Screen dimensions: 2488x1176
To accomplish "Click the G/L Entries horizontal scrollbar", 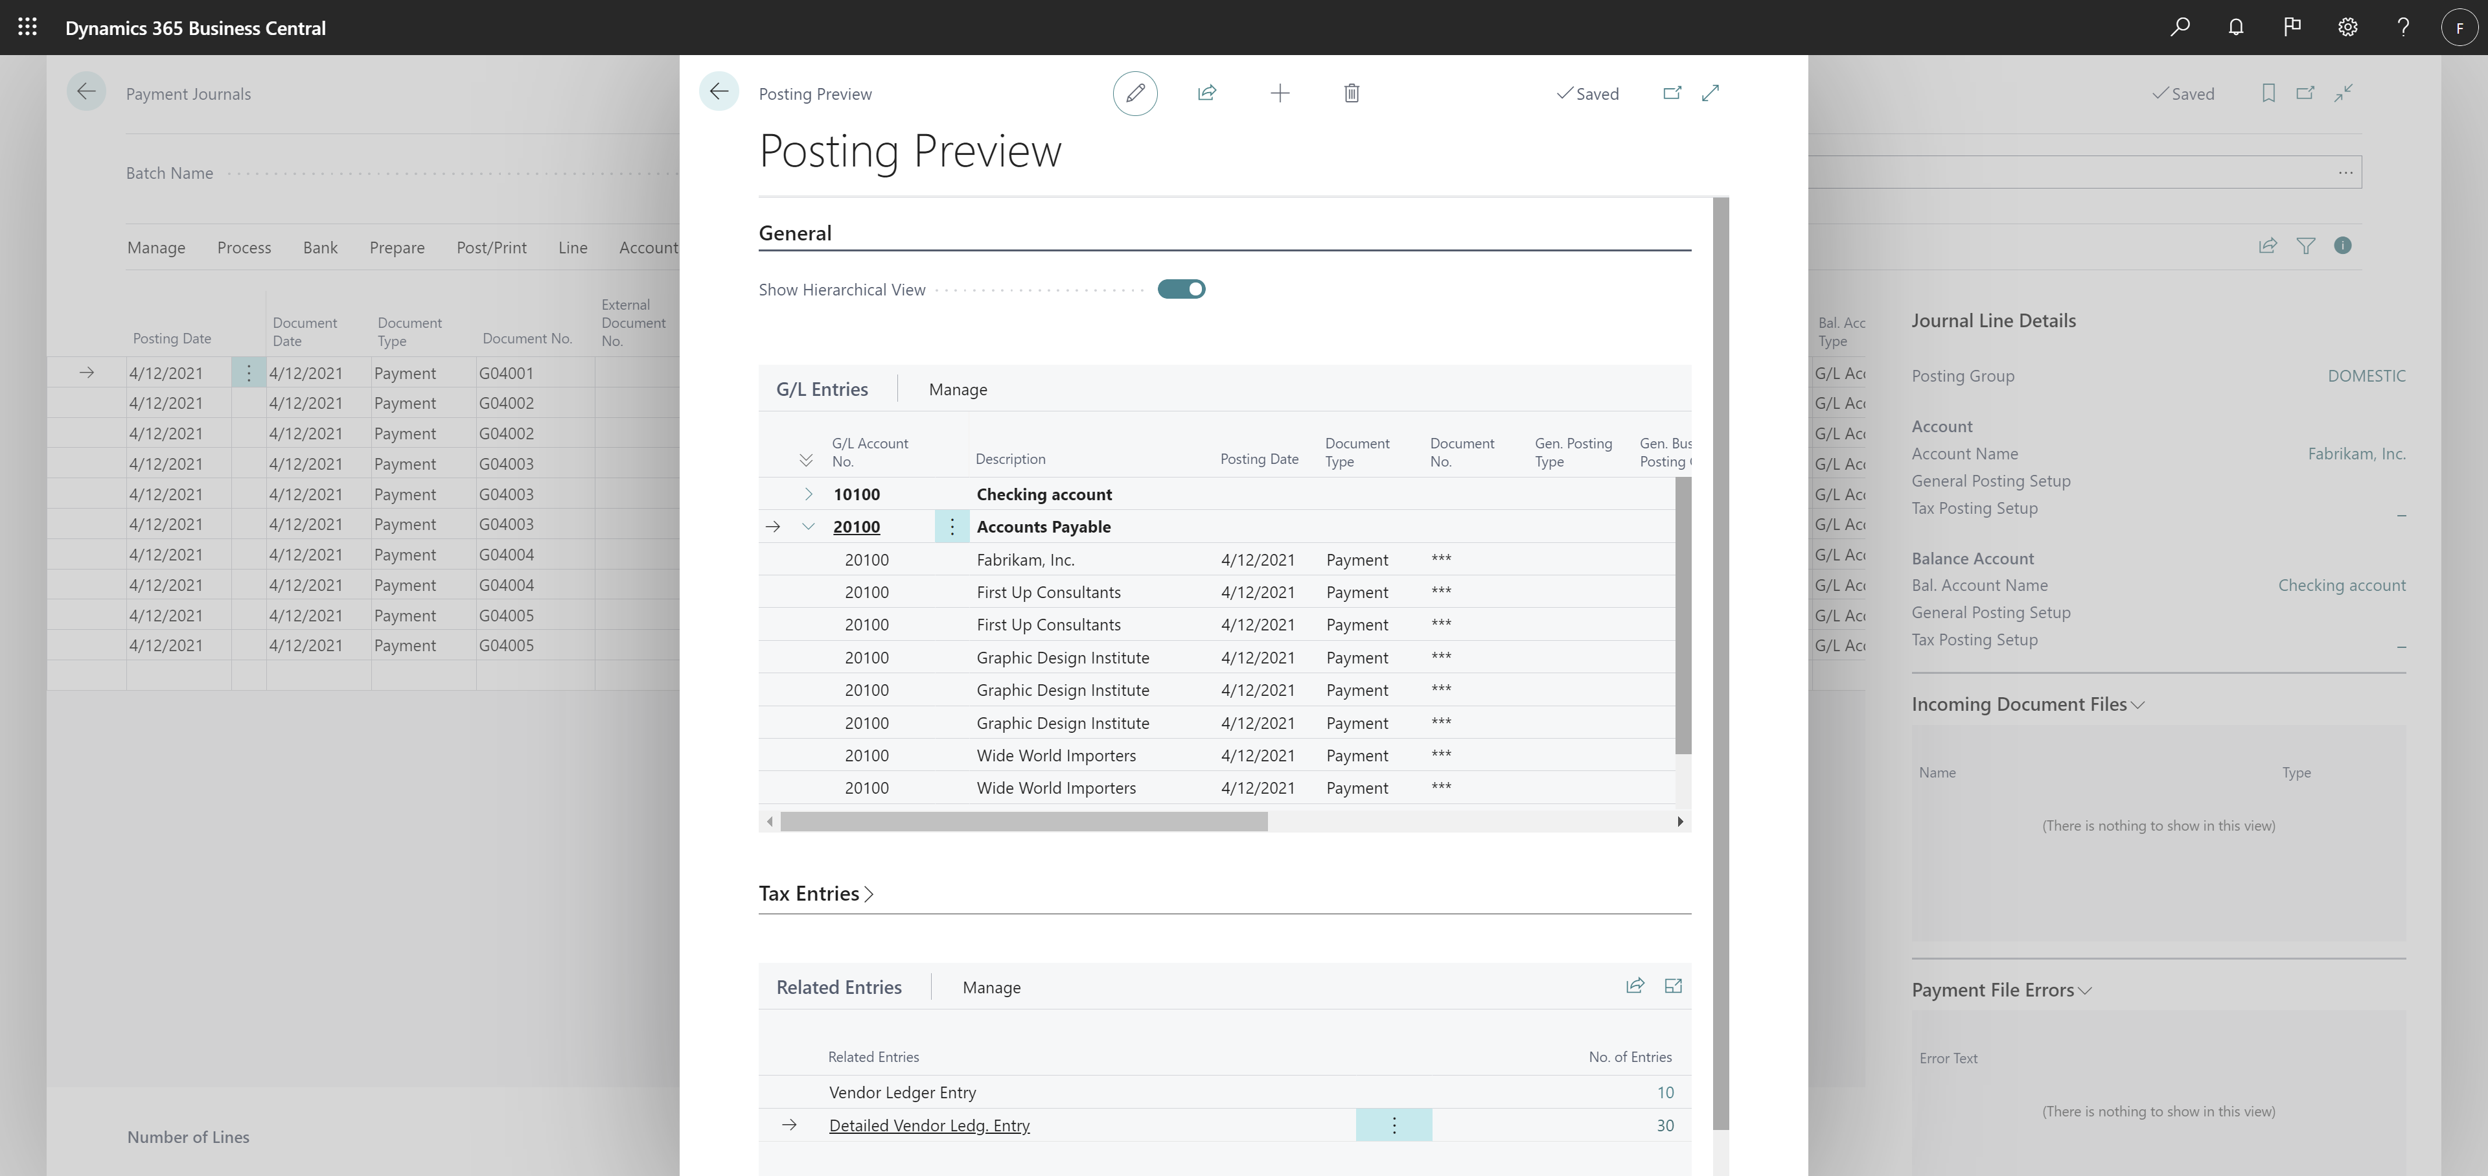I will pyautogui.click(x=1024, y=822).
